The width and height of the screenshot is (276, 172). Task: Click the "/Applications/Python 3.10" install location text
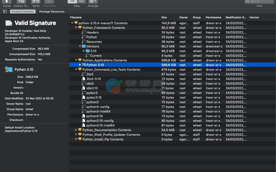21,131
